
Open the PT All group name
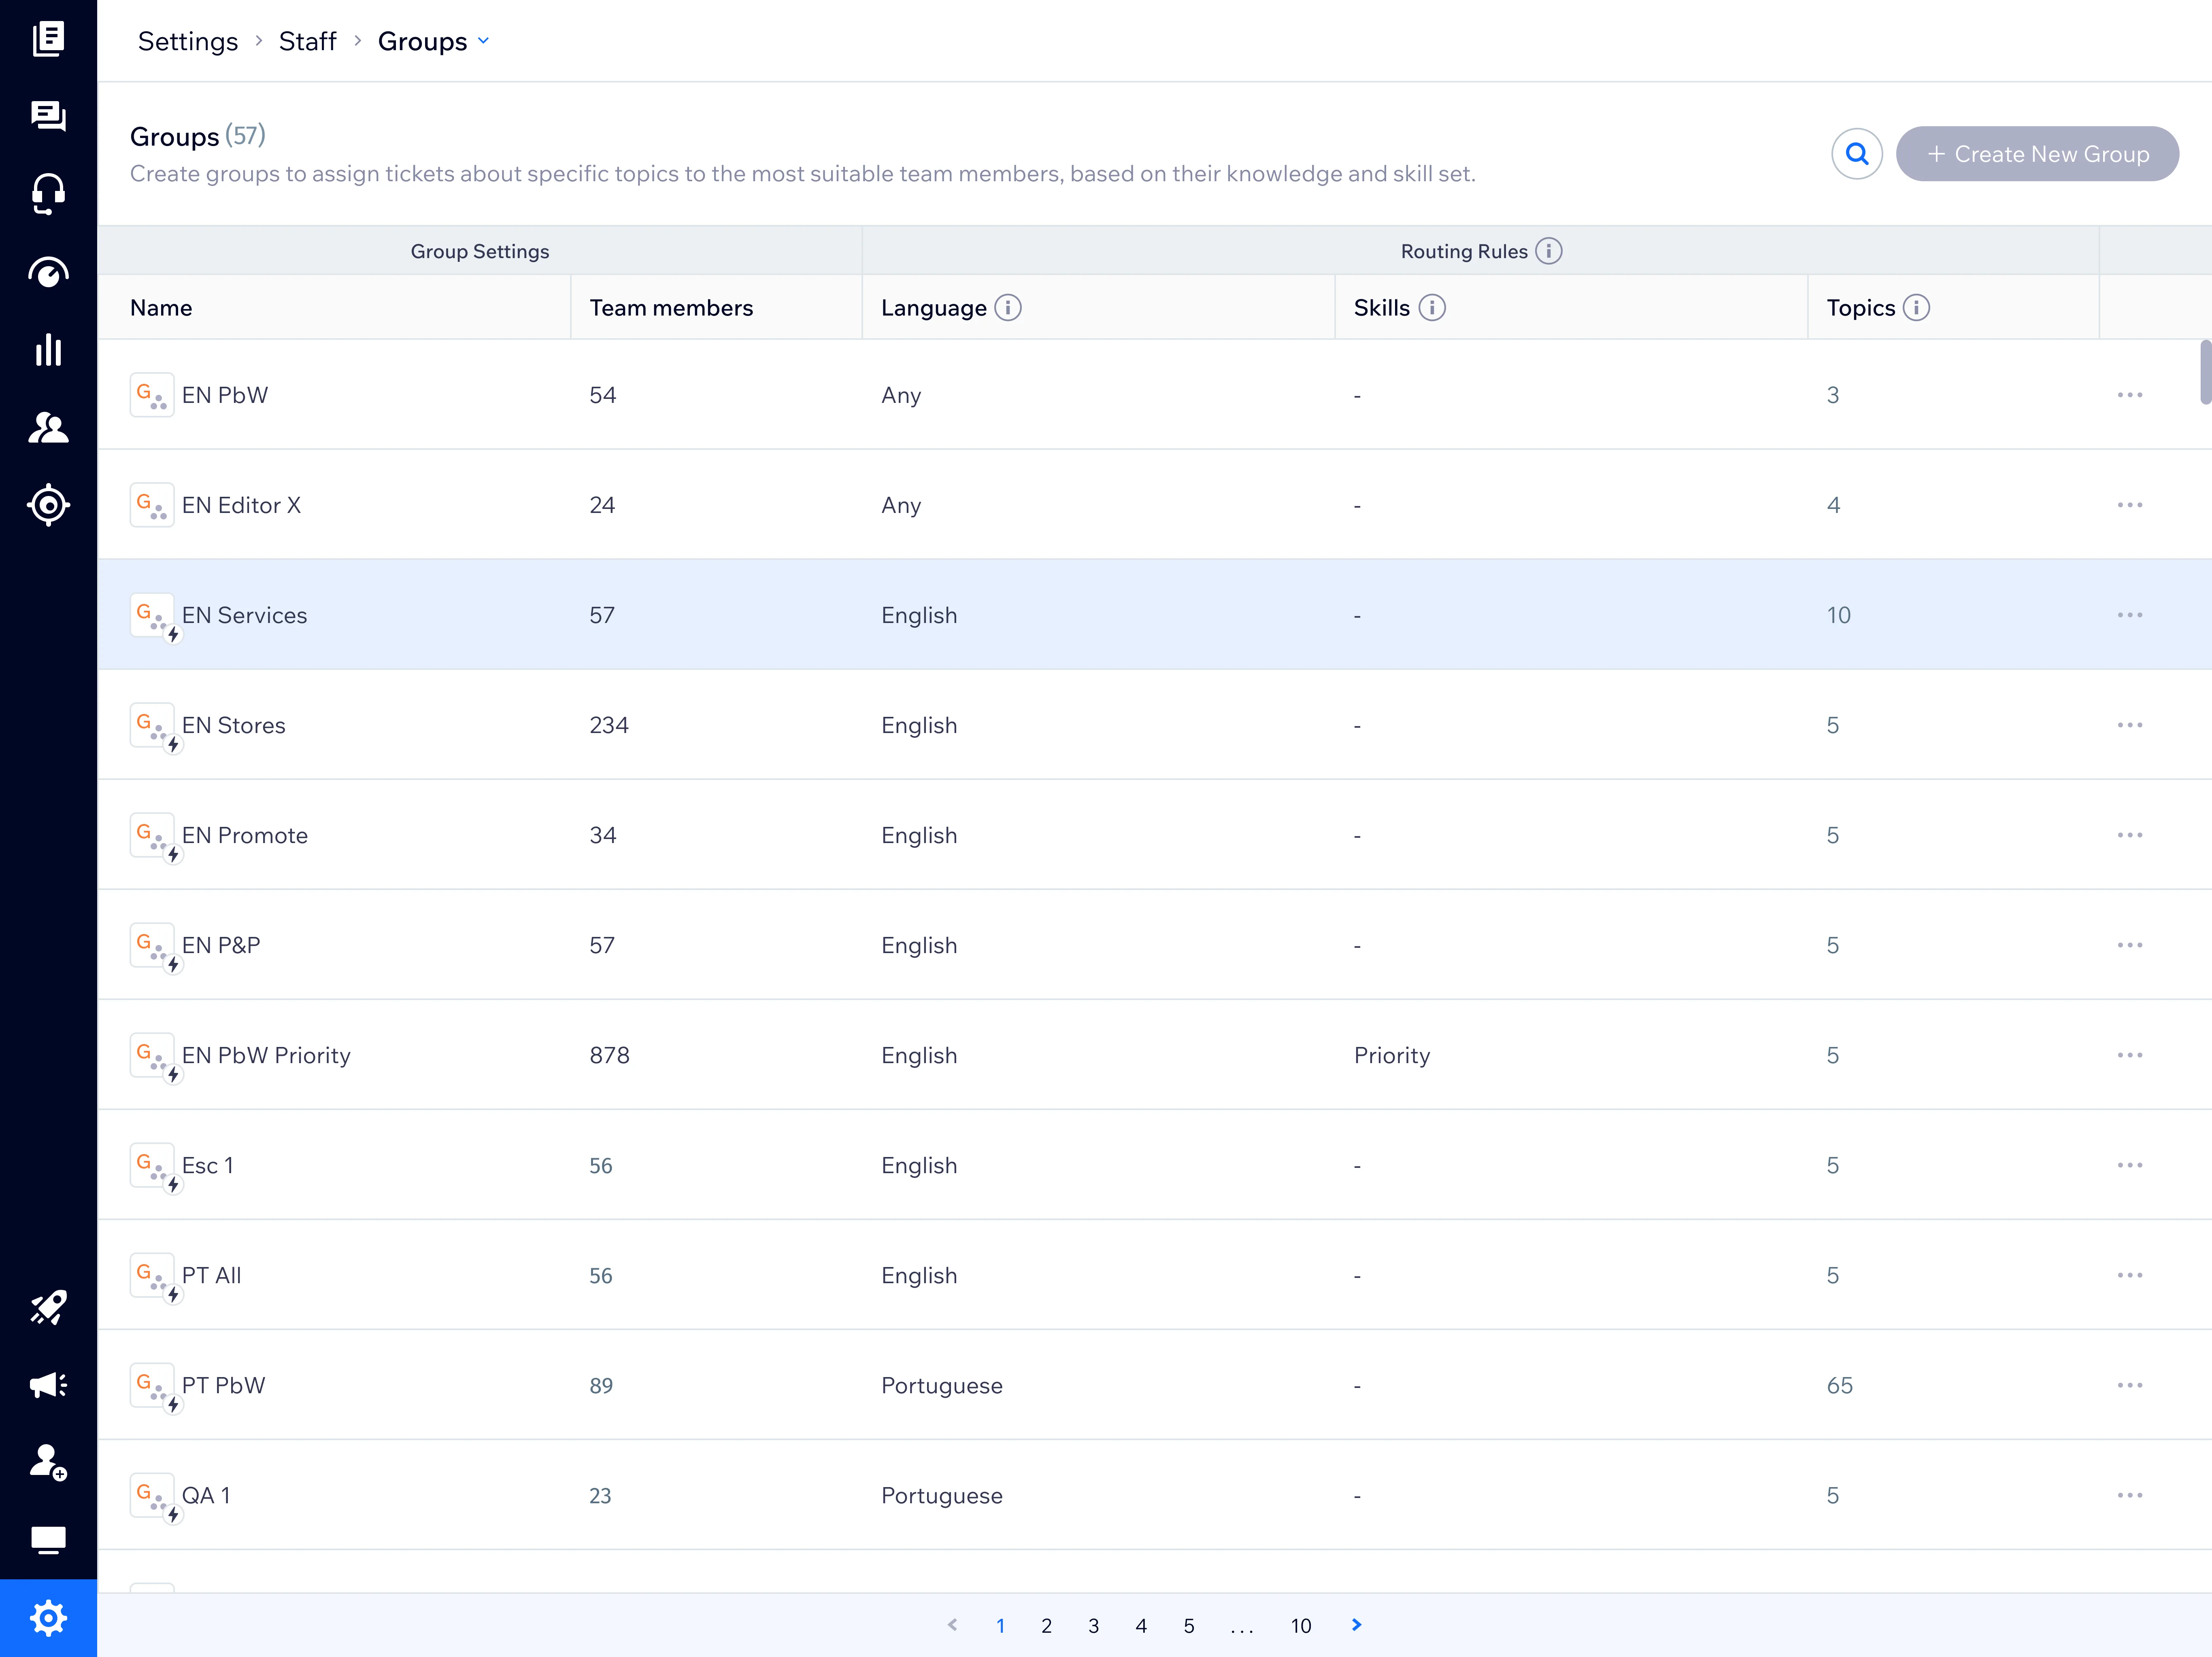212,1275
